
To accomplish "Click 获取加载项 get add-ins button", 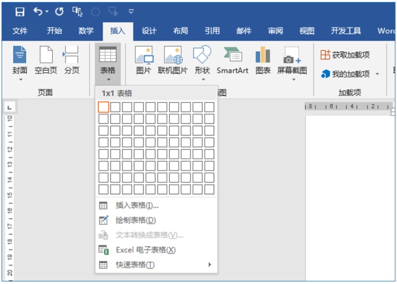I will click(345, 55).
